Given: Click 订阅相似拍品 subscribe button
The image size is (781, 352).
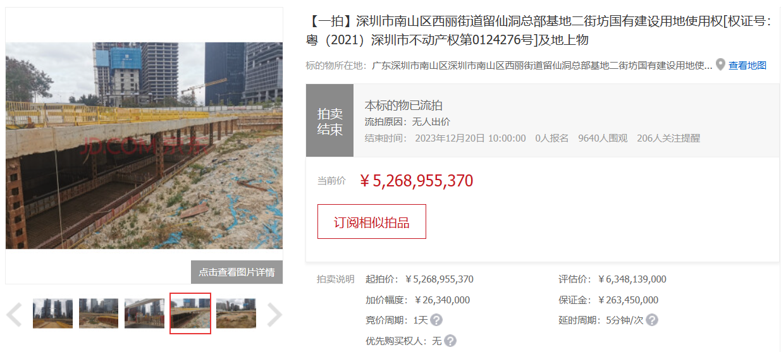Looking at the screenshot, I should pyautogui.click(x=372, y=222).
